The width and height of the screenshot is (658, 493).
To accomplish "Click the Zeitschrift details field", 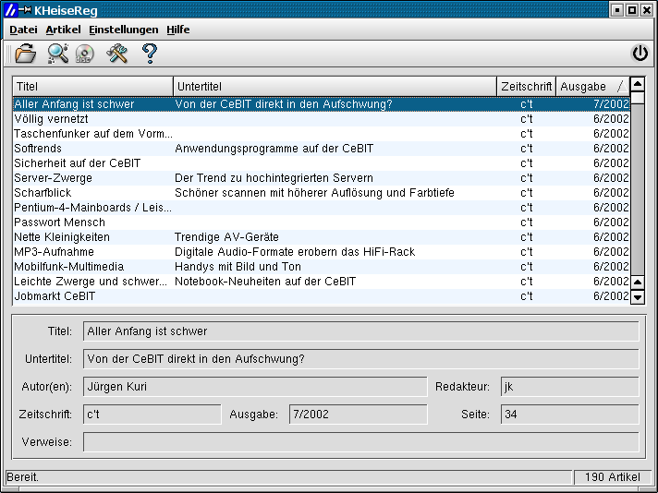I will 152,415.
